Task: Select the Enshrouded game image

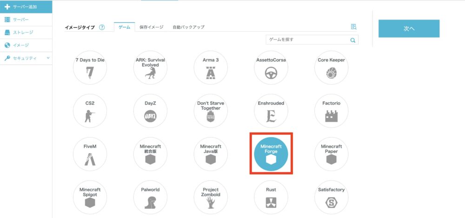Action: pyautogui.click(x=271, y=111)
